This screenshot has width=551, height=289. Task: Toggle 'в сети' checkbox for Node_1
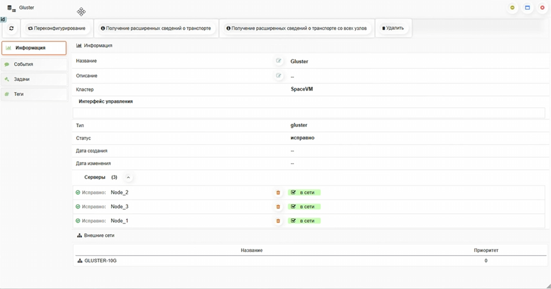coord(293,221)
